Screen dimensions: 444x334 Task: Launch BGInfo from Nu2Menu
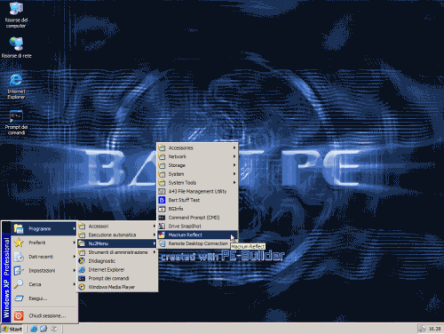pyautogui.click(x=197, y=209)
